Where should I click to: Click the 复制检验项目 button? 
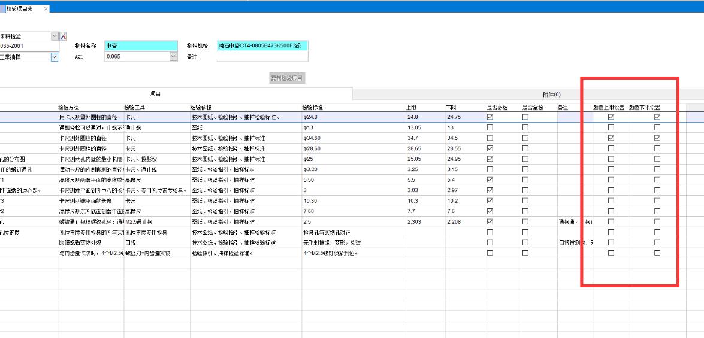point(288,78)
